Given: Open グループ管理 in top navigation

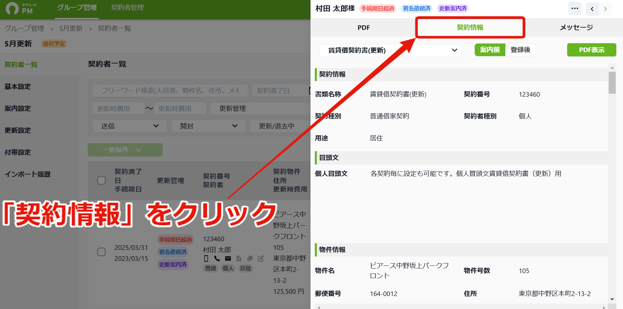Looking at the screenshot, I should click(77, 8).
